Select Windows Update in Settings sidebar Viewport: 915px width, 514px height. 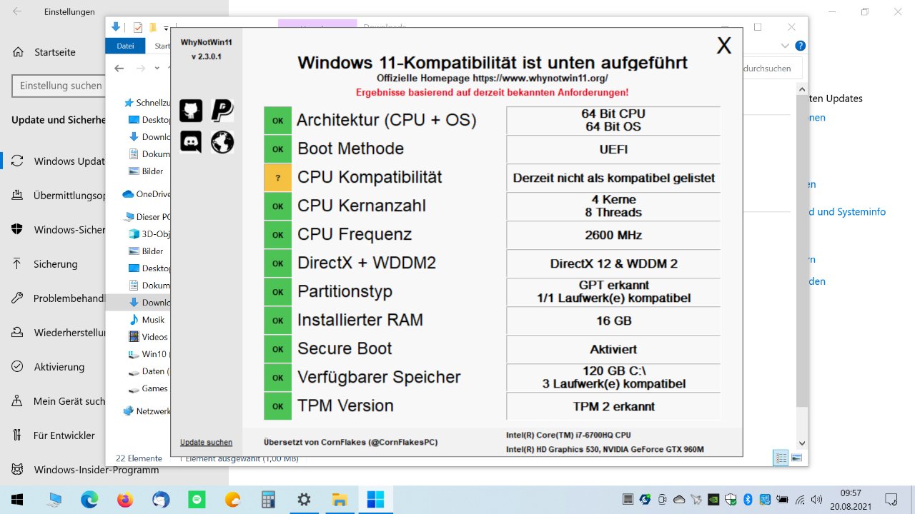click(x=69, y=161)
